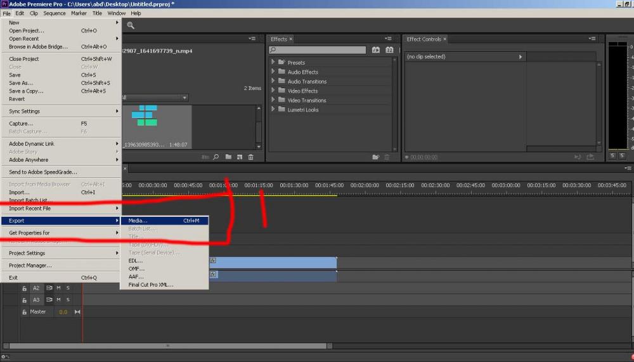Expand the Presets folder in Effects
This screenshot has height=362, width=634.
point(273,62)
